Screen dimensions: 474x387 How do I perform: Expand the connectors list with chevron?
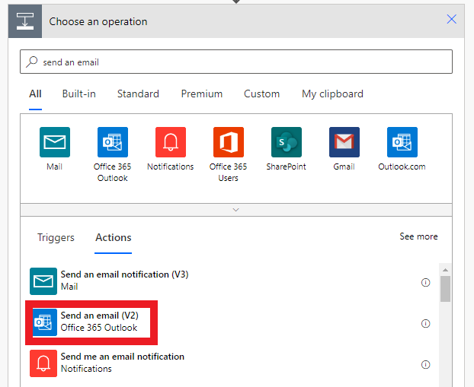click(235, 209)
